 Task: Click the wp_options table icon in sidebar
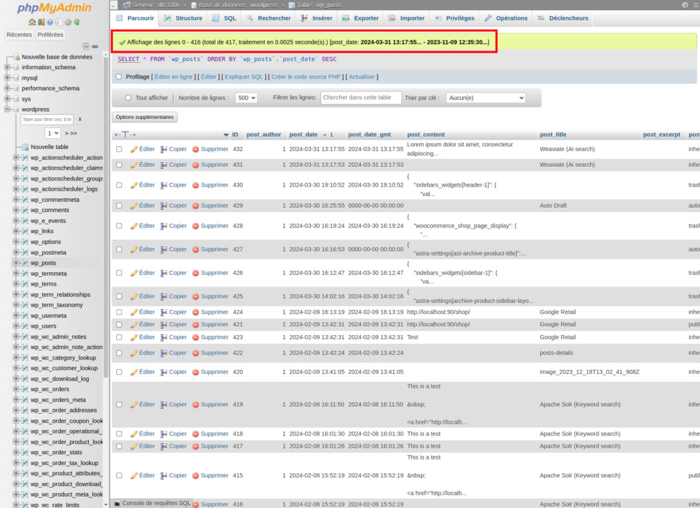[x=25, y=242]
